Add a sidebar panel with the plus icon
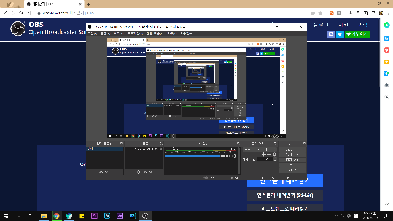This screenshot has width=393, height=221. click(387, 97)
